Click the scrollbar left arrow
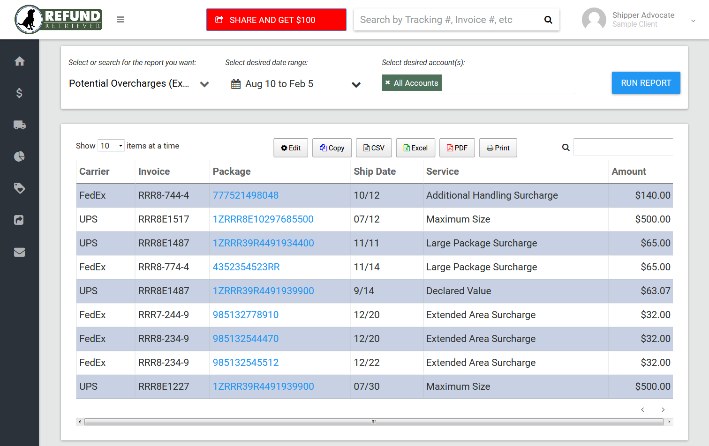This screenshot has height=446, width=709. click(80, 422)
